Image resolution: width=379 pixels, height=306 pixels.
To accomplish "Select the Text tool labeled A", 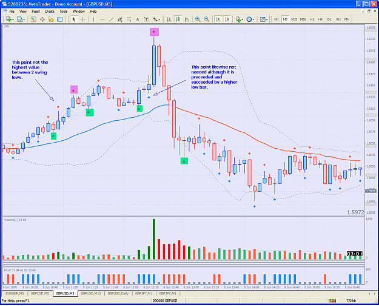I will point(138,19).
